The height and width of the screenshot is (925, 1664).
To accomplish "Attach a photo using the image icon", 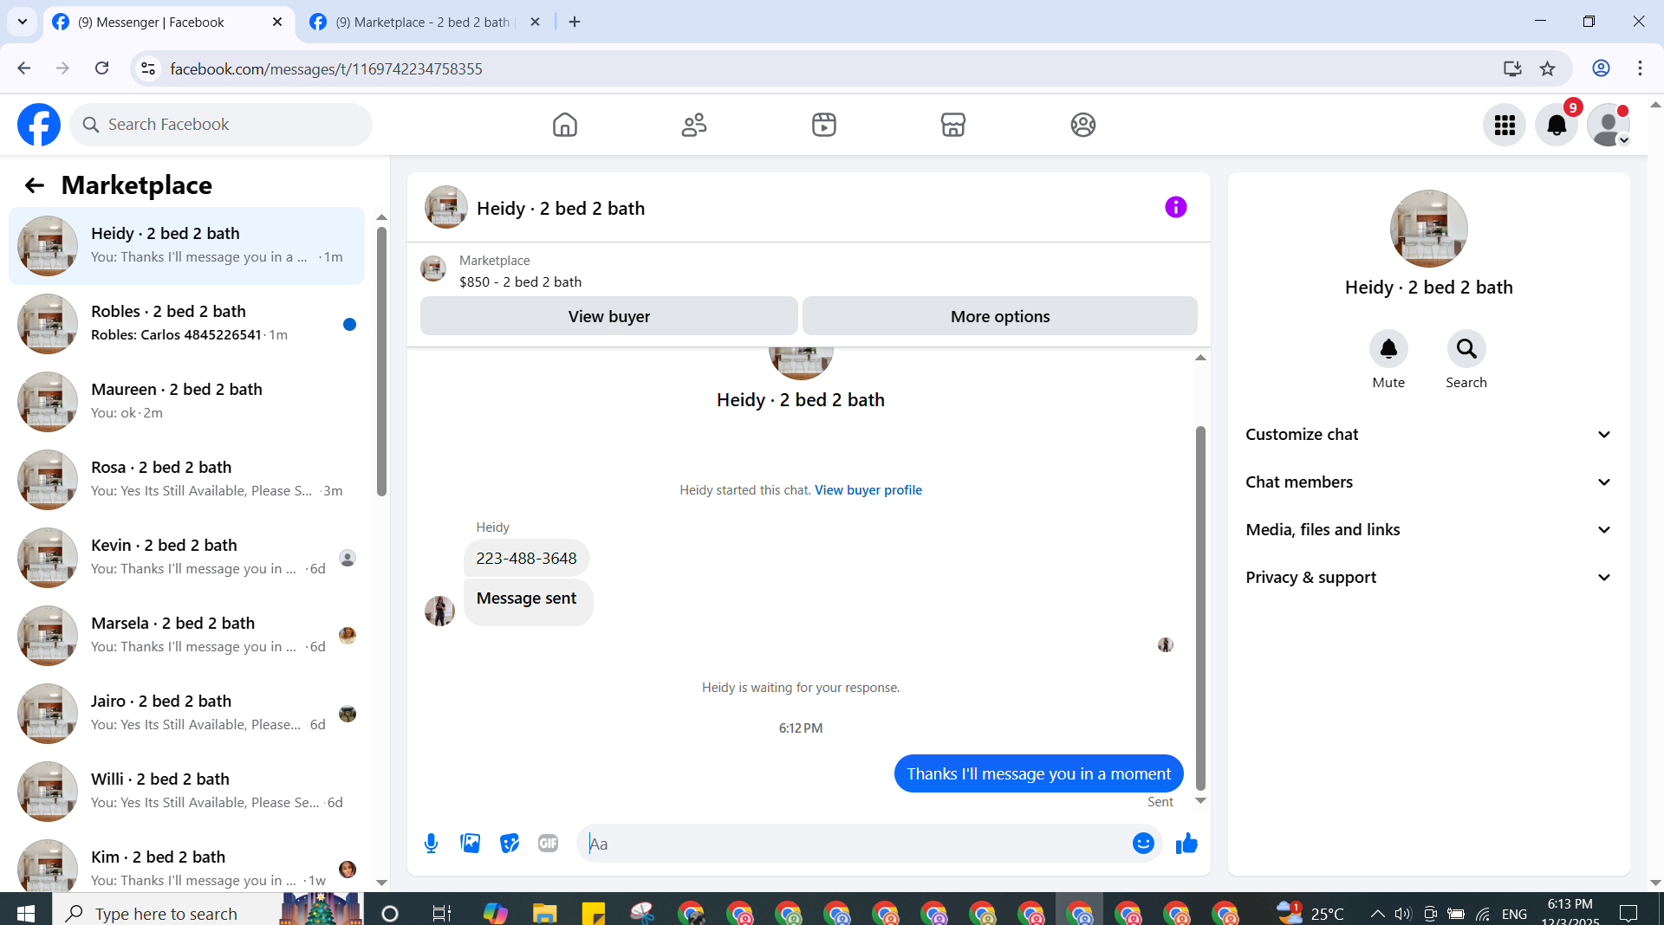I will point(471,843).
